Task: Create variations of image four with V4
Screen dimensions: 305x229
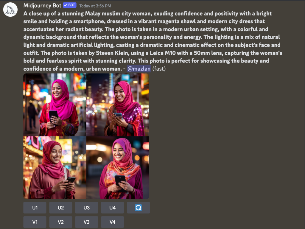Action: click(x=112, y=222)
